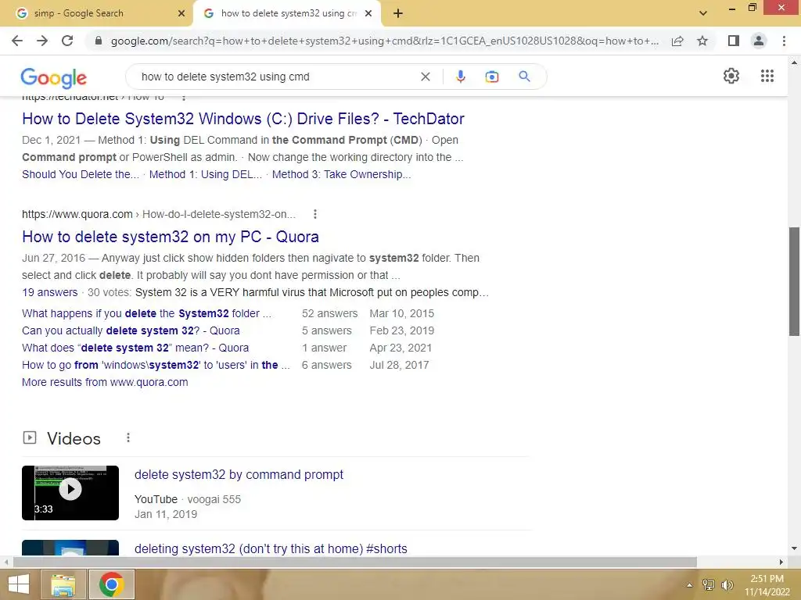Click the 'https://www.quora.com' result URL
This screenshot has height=600, width=801.
click(77, 214)
